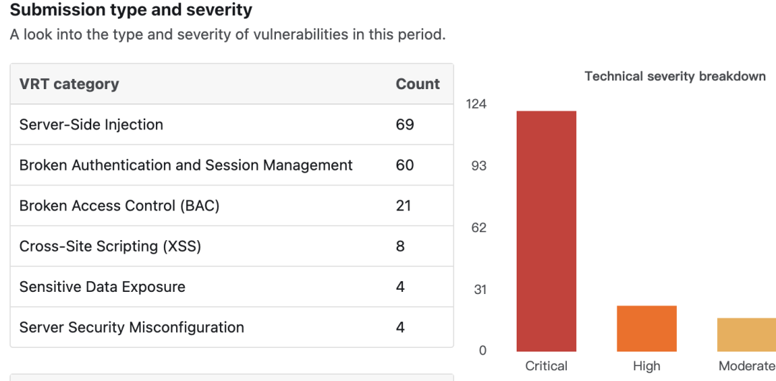This screenshot has width=776, height=381.
Task: Click the red Critical severity bar
Action: [x=546, y=230]
